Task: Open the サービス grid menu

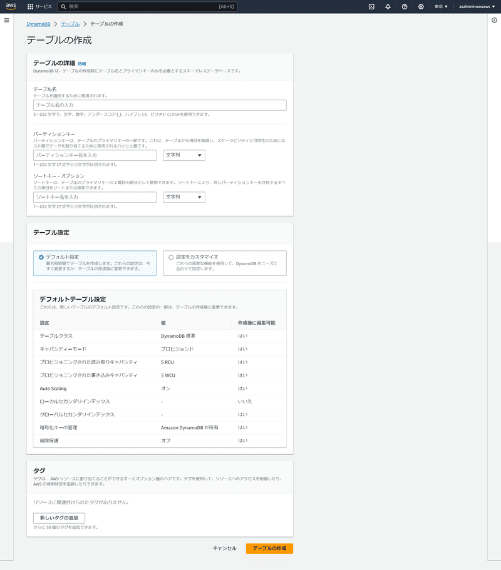Action: [x=39, y=6]
